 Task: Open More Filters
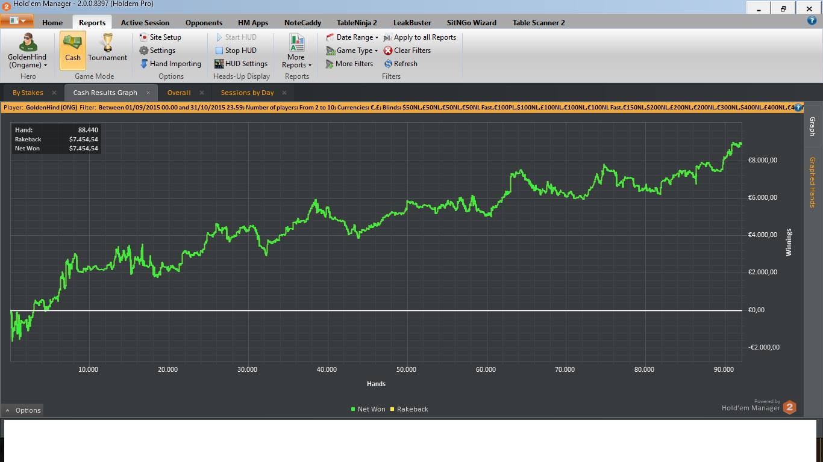tap(349, 64)
